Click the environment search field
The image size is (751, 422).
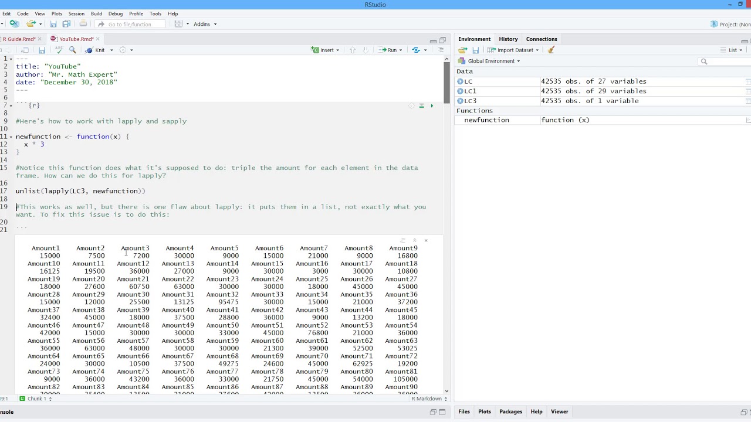tap(725, 62)
